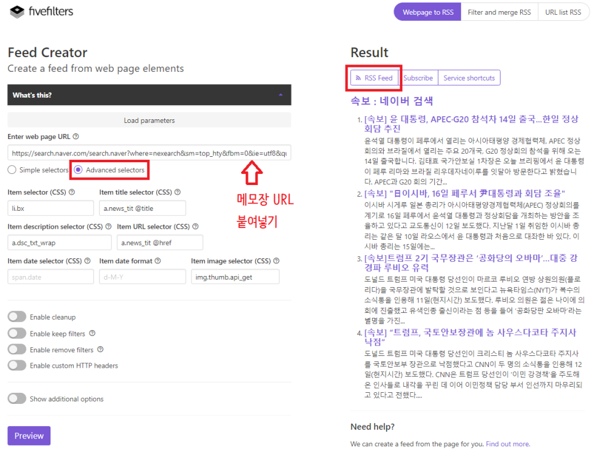Screen dimensions: 594x458
Task: Open news item 3 about 국무장관 루비오
Action: click(471, 263)
